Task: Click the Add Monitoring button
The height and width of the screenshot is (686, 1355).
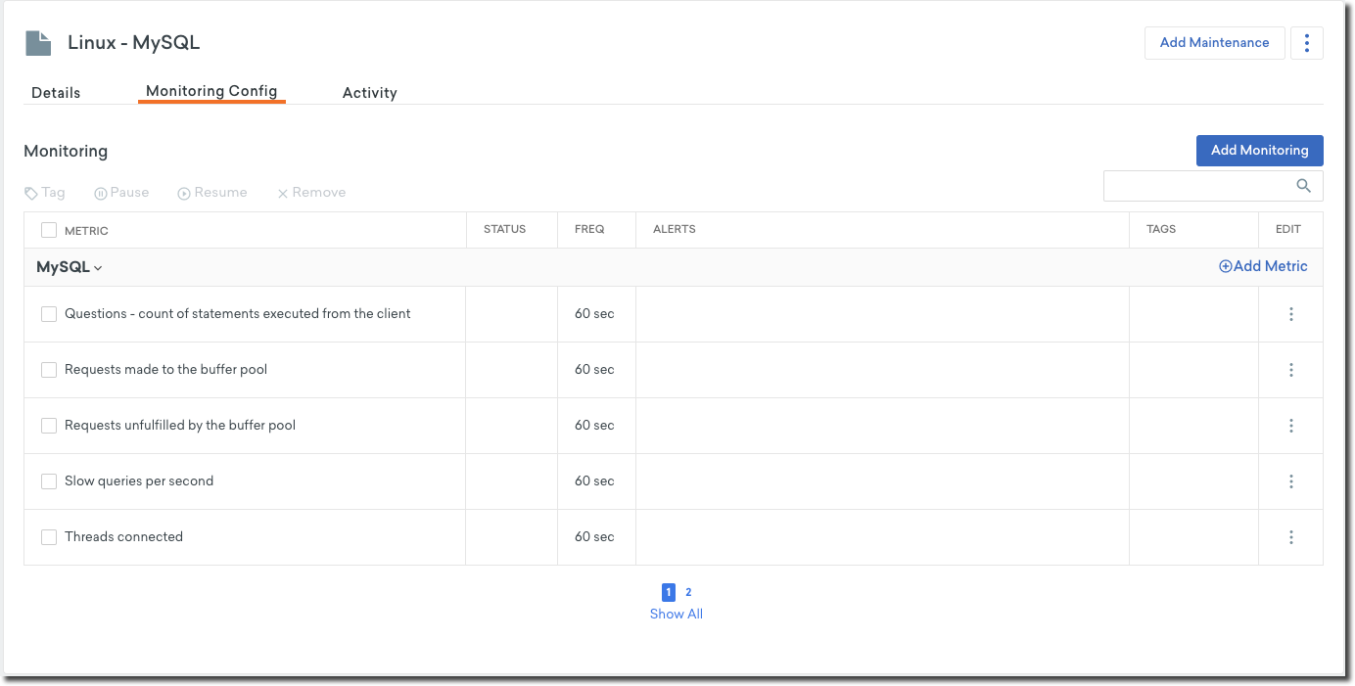Action: point(1259,151)
